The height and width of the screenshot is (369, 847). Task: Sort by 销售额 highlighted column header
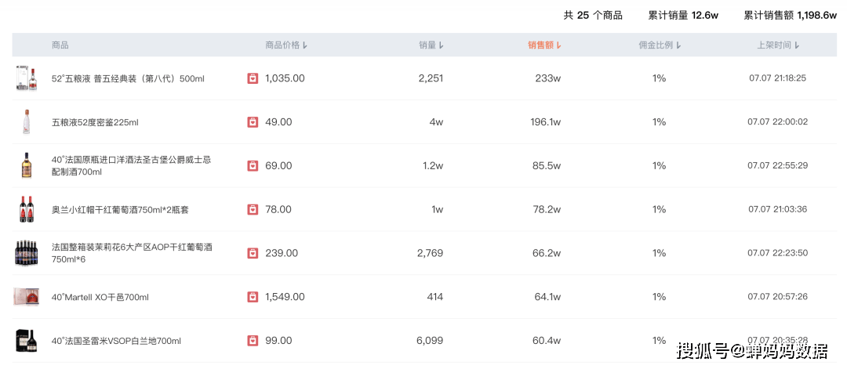(544, 45)
